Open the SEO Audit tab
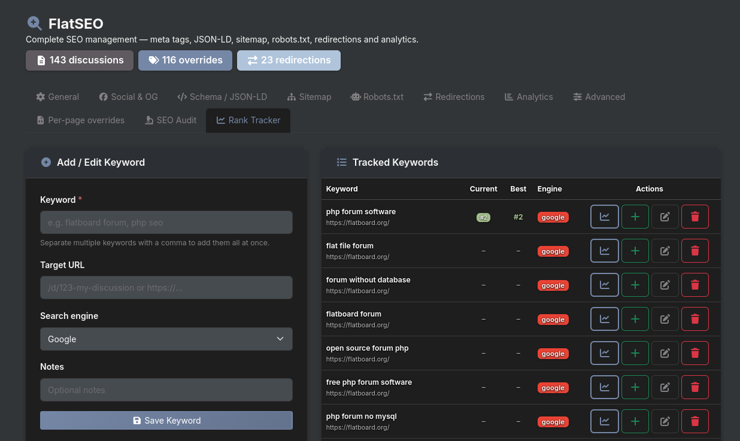The image size is (740, 441). (171, 120)
